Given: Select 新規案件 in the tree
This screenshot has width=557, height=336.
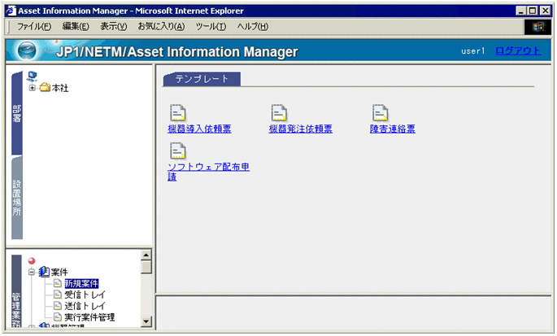Looking at the screenshot, I should 81,283.
